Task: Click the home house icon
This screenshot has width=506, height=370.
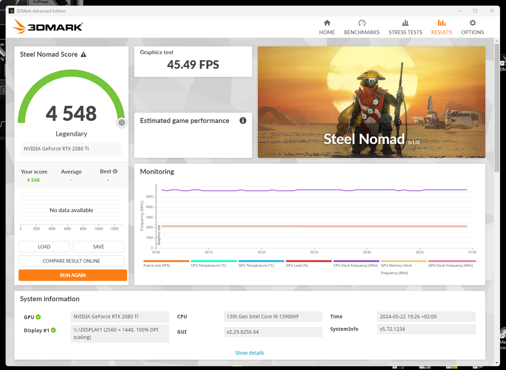Action: 327,23
